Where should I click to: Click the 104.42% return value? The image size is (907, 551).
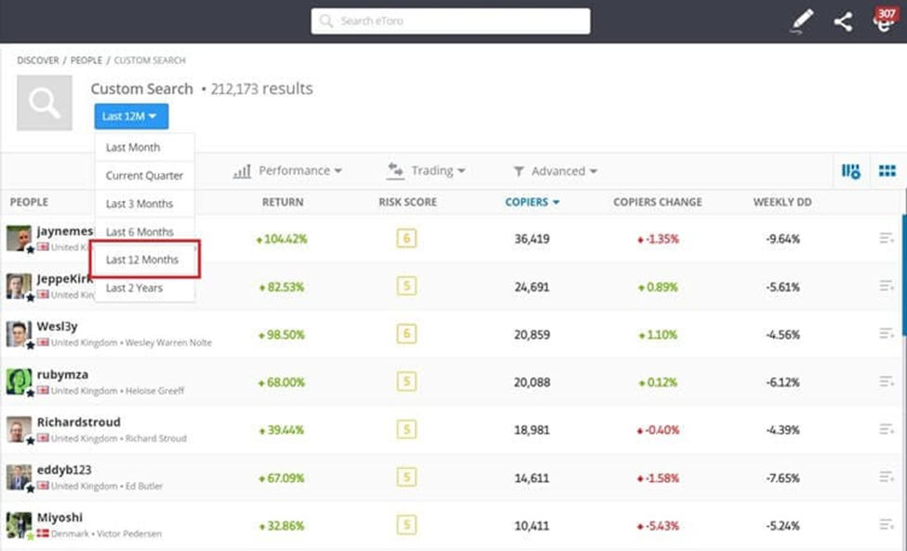[x=282, y=239]
